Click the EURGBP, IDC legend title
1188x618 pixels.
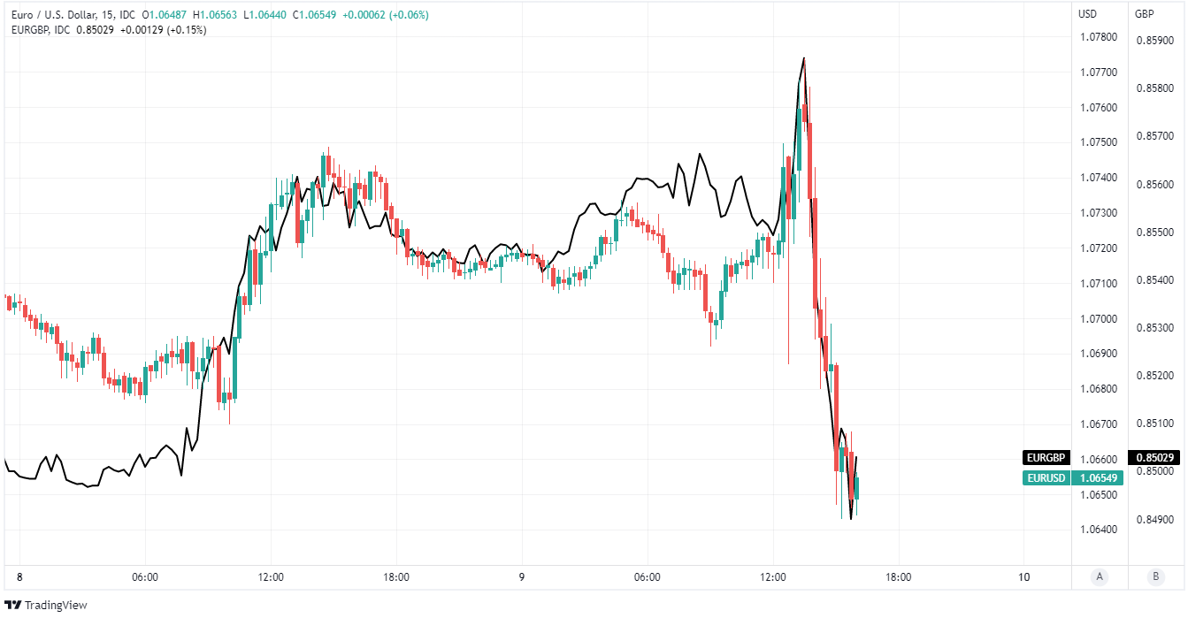click(42, 29)
